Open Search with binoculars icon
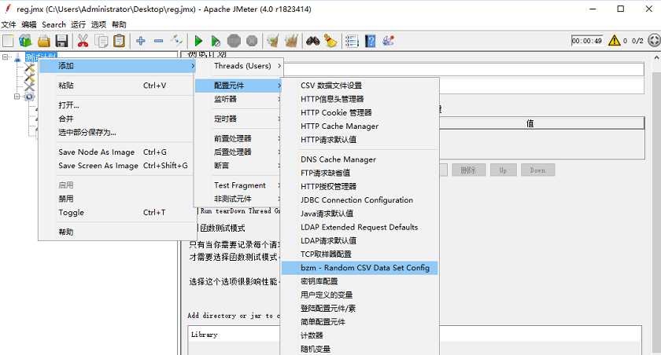Viewport: 661px width, 355px height. click(313, 41)
